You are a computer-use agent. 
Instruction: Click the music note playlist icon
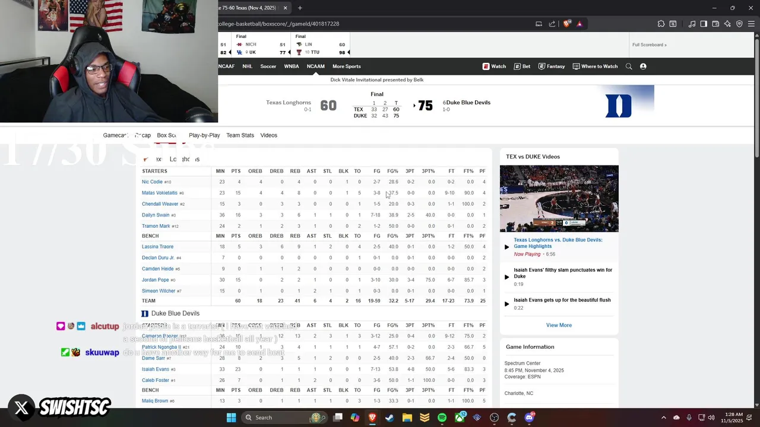click(692, 24)
